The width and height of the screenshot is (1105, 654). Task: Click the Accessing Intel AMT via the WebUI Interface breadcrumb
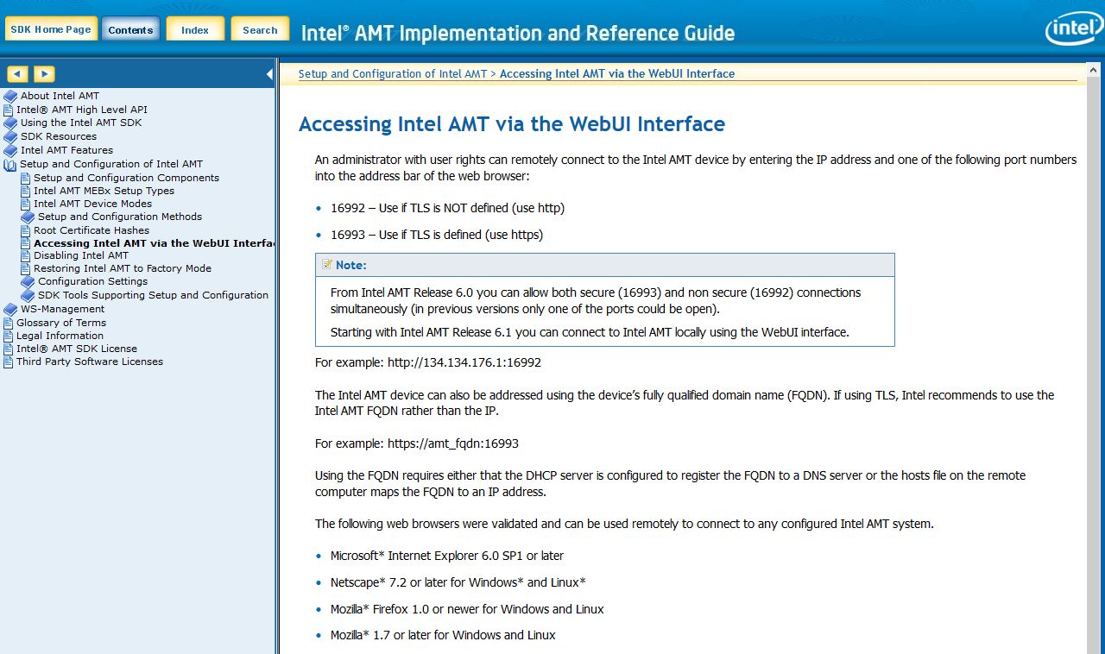(617, 74)
